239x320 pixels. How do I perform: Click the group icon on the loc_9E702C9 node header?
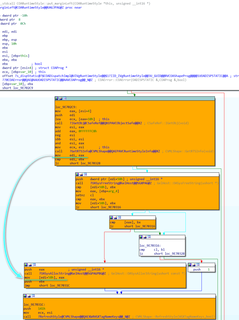65,98
